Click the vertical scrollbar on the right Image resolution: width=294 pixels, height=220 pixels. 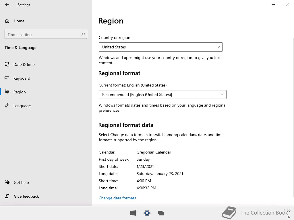pyautogui.click(x=293, y=117)
